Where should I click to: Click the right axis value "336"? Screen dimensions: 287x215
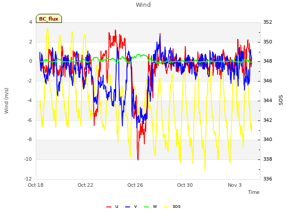[268, 179]
